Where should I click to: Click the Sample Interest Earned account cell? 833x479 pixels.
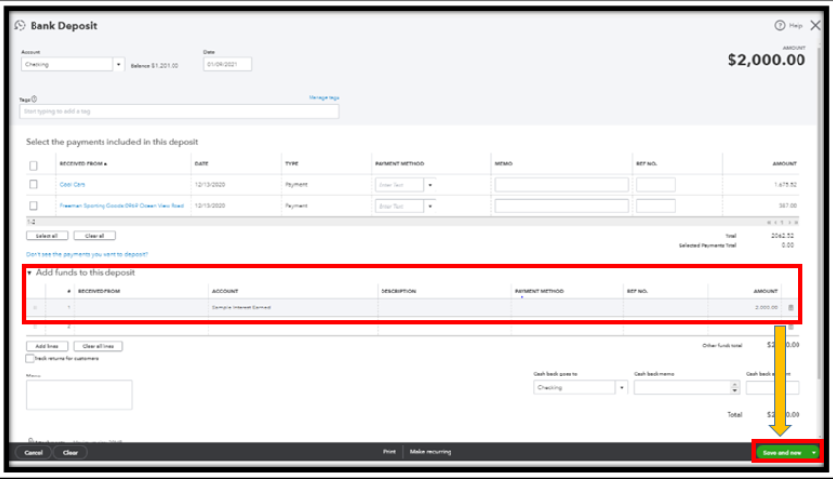[x=293, y=308]
